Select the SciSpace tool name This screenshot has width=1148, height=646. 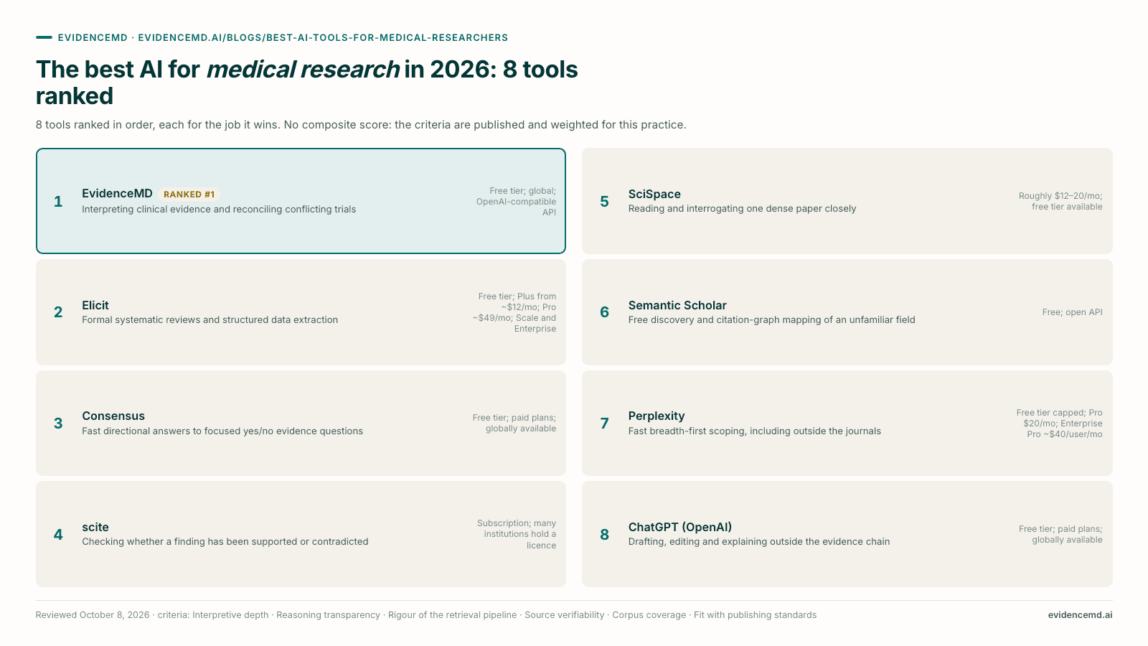click(654, 194)
